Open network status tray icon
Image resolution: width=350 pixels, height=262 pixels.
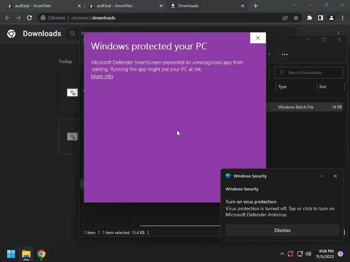coord(300,254)
